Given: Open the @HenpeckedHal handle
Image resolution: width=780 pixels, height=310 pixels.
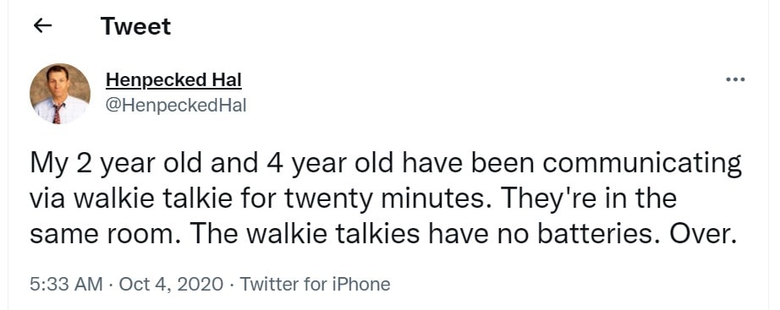Looking at the screenshot, I should tap(176, 106).
